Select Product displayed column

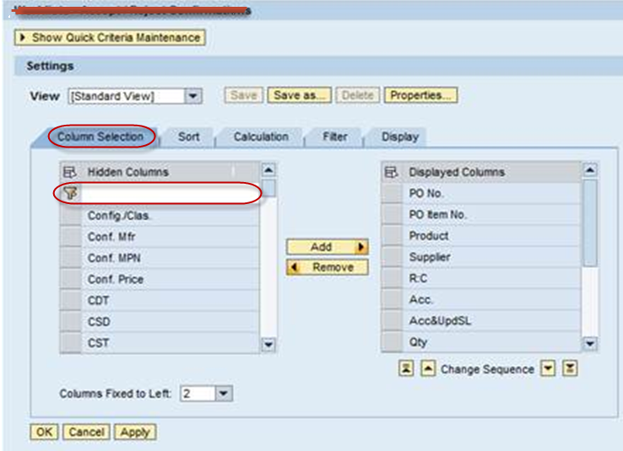(x=492, y=236)
